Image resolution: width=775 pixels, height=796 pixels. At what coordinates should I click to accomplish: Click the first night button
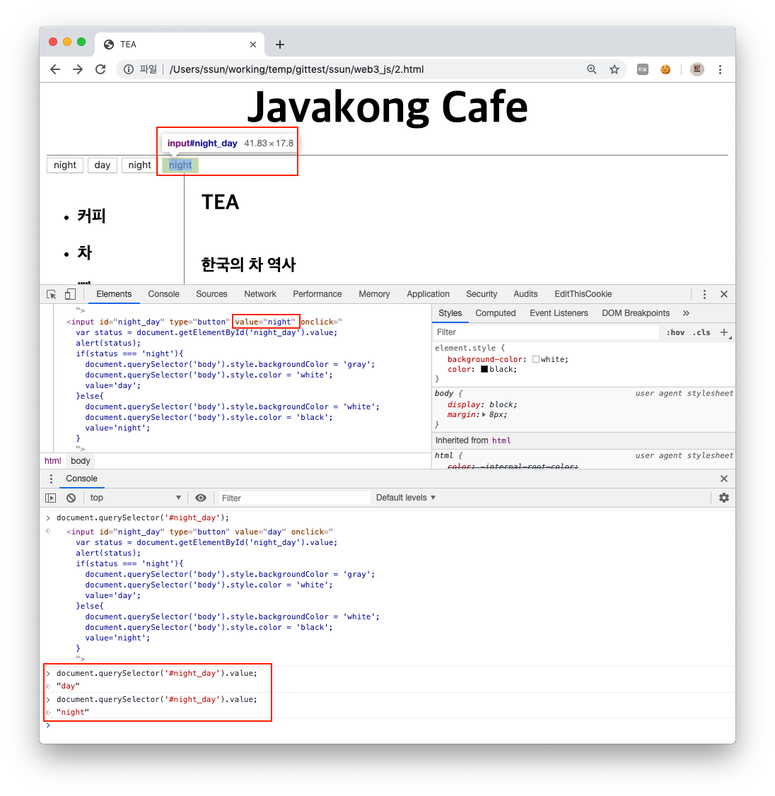[x=65, y=165]
